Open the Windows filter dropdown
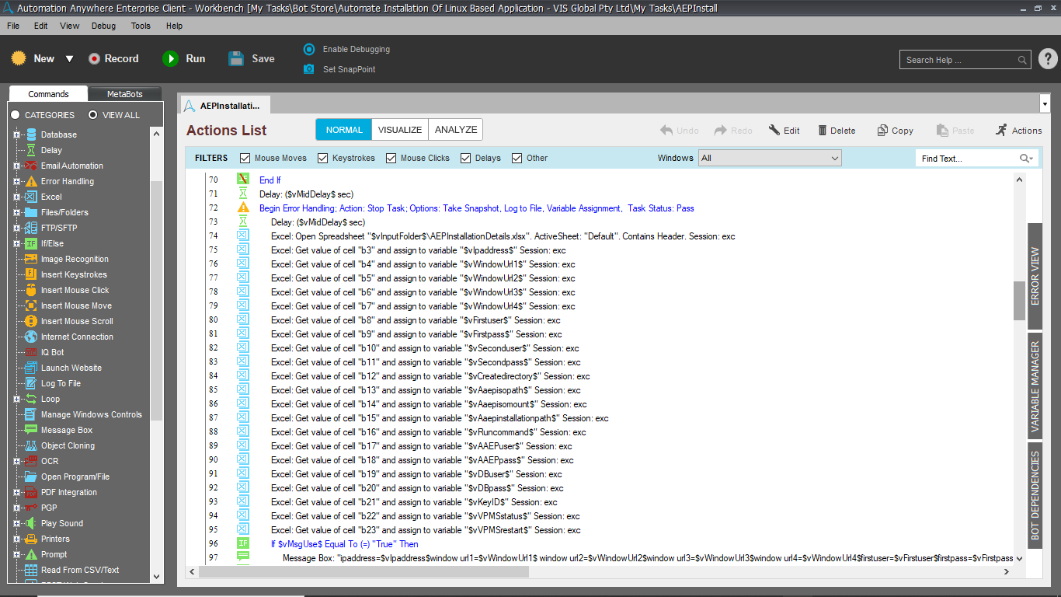 coord(769,159)
